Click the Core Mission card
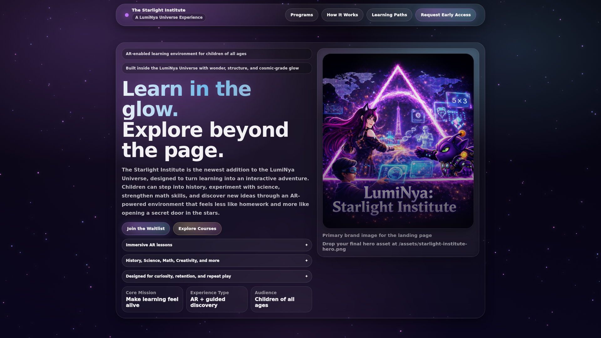Viewport: 601px width, 338px height. (x=152, y=300)
